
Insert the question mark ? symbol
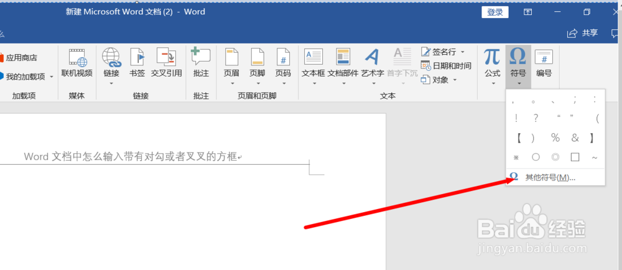536,118
